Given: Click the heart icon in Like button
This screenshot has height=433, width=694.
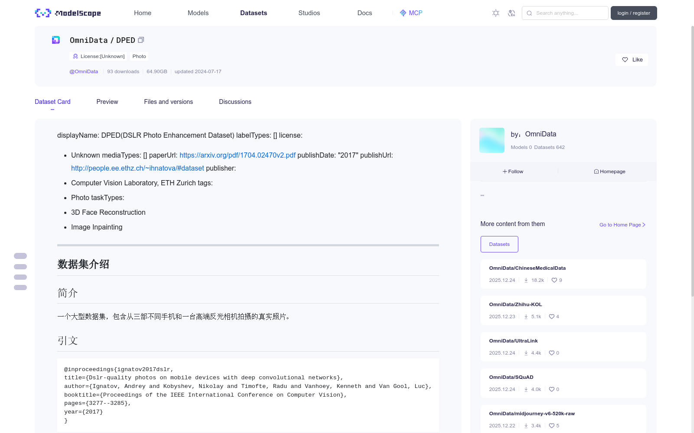Looking at the screenshot, I should pyautogui.click(x=625, y=60).
